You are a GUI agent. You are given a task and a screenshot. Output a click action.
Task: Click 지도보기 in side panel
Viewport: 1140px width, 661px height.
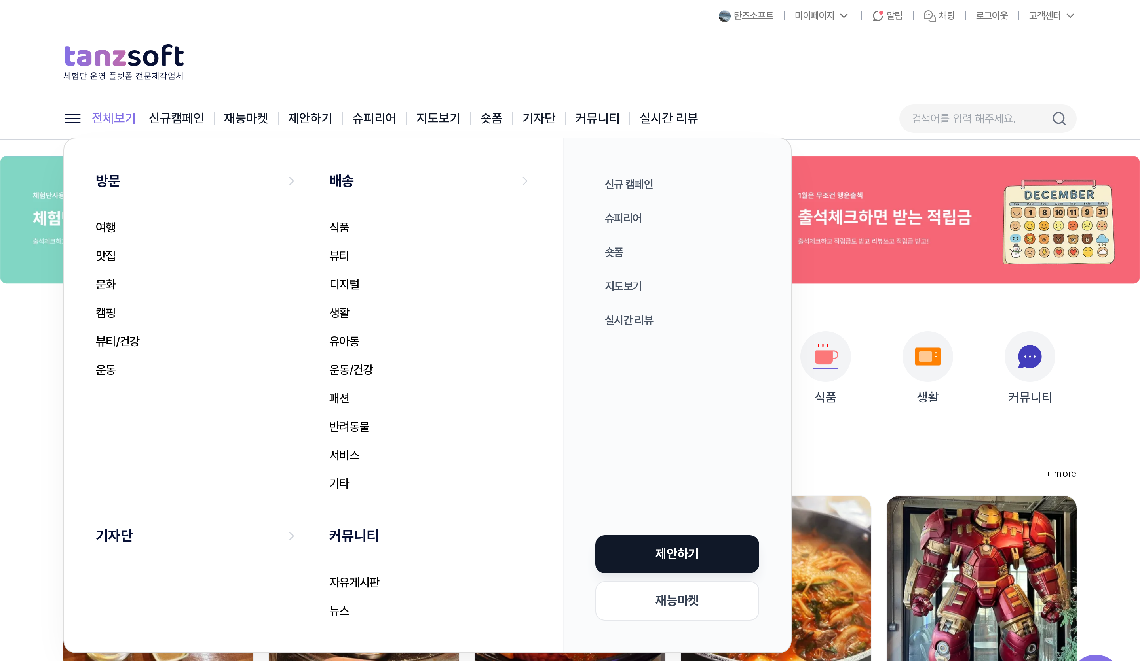point(623,286)
